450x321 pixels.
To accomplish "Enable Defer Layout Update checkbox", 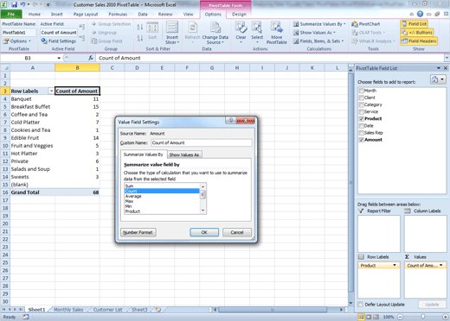I will tap(360, 305).
